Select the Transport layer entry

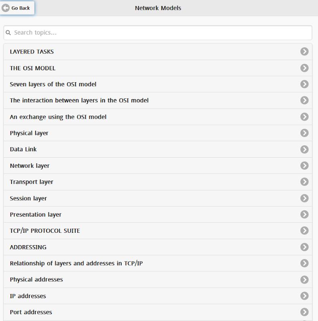[32, 182]
